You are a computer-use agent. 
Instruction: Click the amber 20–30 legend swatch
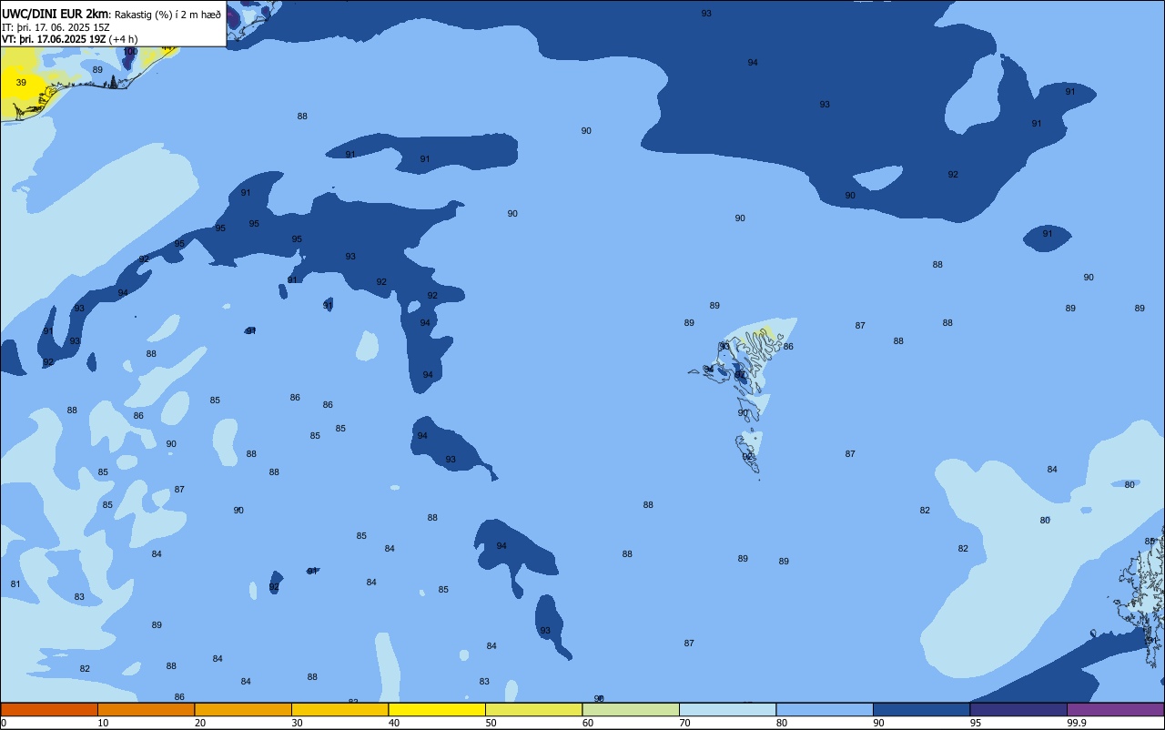click(243, 709)
